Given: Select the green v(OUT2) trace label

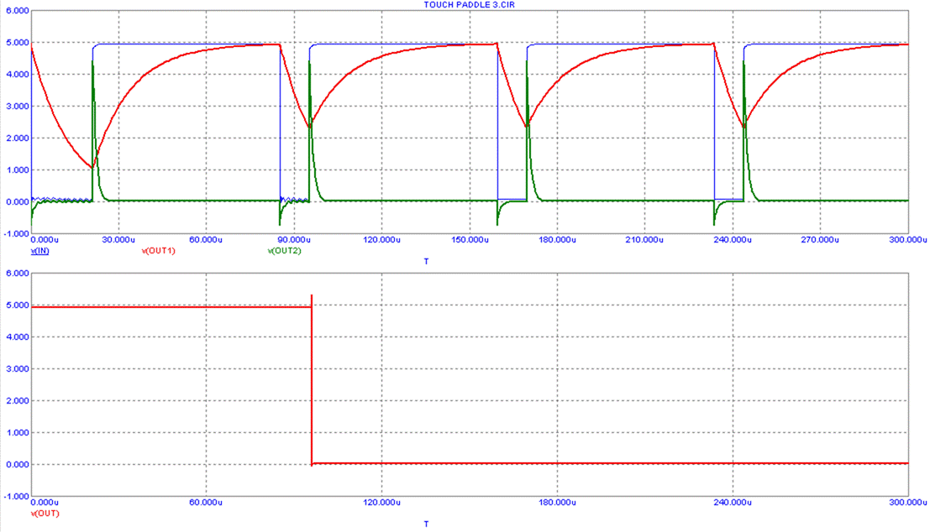Looking at the screenshot, I should (x=284, y=251).
